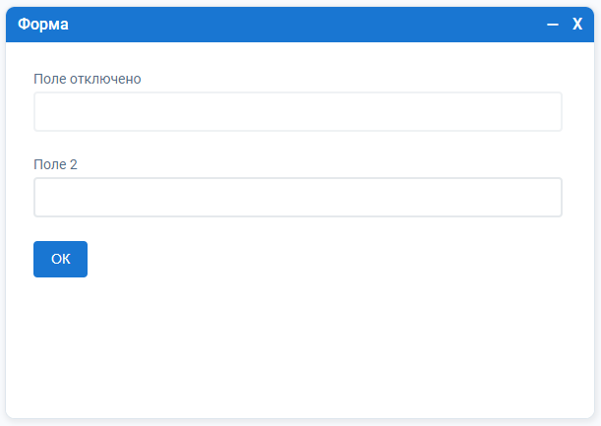Click the blue title bar of the window

coord(295,25)
